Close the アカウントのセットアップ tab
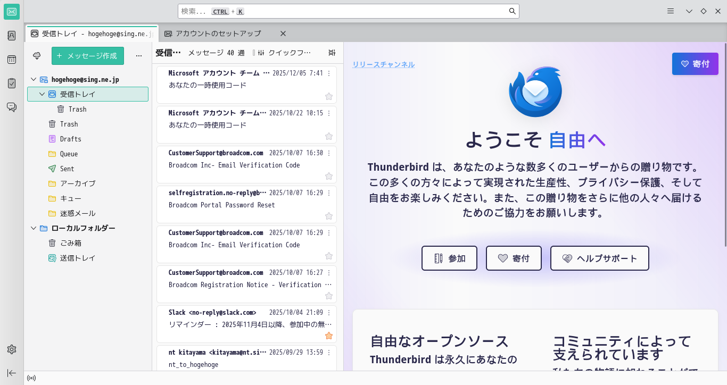The width and height of the screenshot is (727, 385). tap(283, 34)
